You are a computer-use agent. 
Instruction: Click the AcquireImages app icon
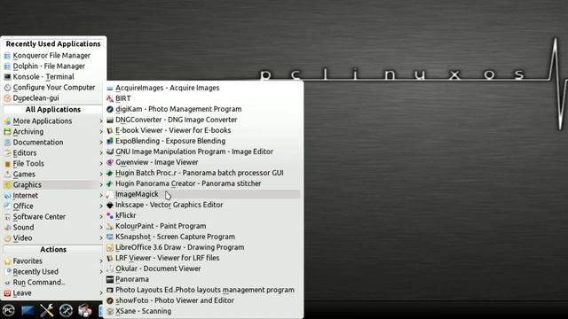(110, 88)
